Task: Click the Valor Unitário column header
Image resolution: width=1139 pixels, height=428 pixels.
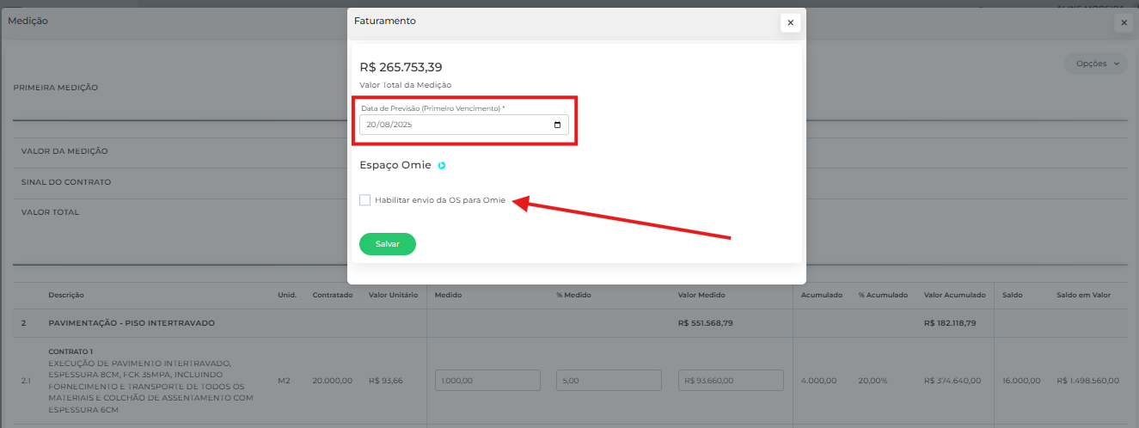Action: tap(393, 296)
